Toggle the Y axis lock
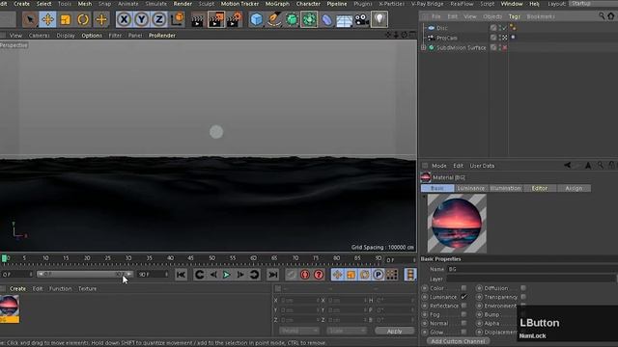The height and width of the screenshot is (347, 618). 142,19
